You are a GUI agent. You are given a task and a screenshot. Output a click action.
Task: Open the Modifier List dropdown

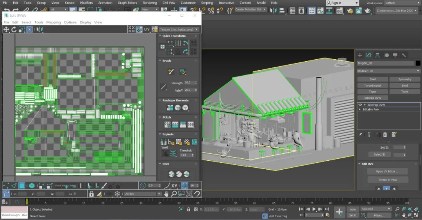389,71
